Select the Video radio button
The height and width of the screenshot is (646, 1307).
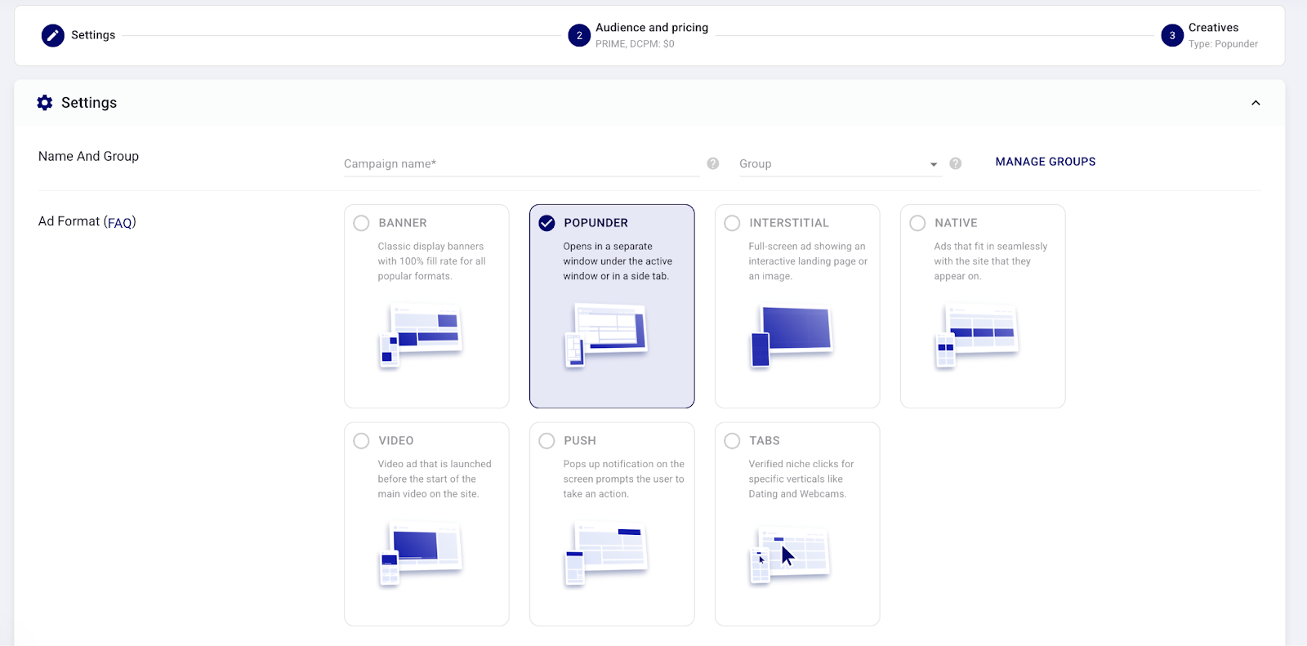361,441
